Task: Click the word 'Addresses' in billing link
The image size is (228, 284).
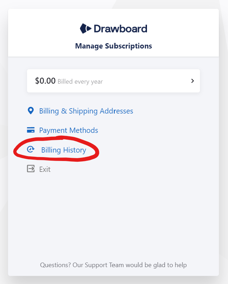Action: (116, 111)
